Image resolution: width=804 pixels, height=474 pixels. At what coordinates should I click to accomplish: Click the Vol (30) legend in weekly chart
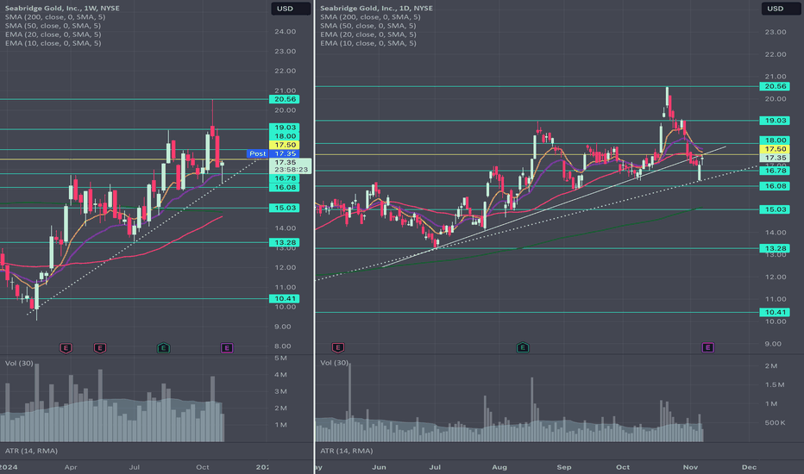(19, 363)
